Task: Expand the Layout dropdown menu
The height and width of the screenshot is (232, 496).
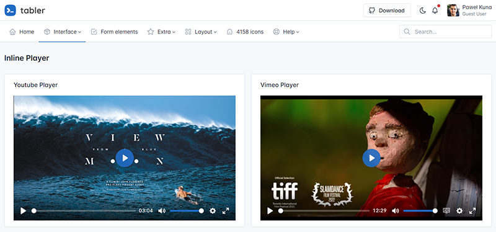Action: click(201, 32)
